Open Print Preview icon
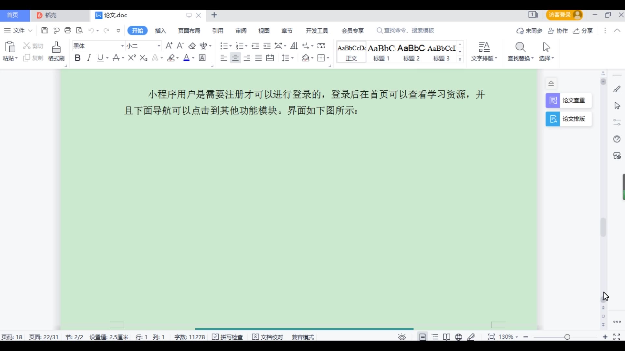This screenshot has width=625, height=351. coord(79,31)
